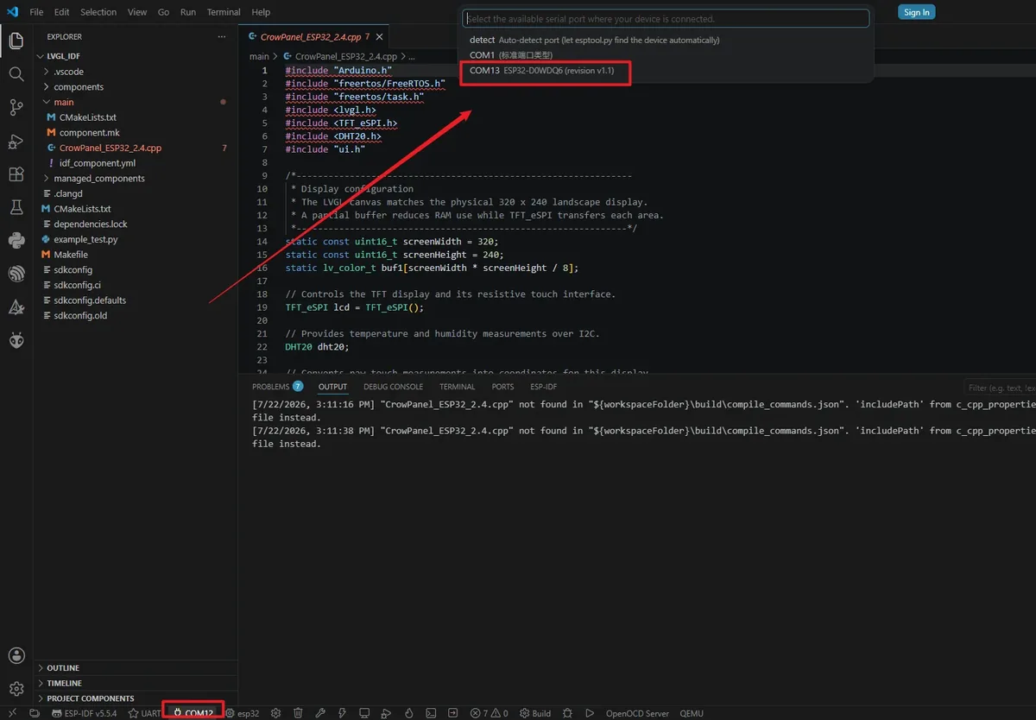
Task: Open the Extensions view
Action: pos(16,174)
